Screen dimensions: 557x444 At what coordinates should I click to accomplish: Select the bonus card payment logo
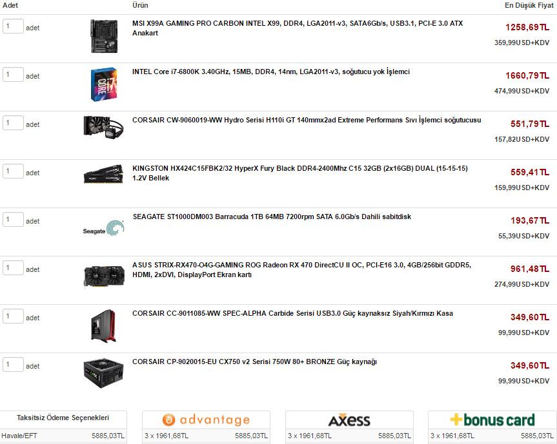tap(492, 420)
